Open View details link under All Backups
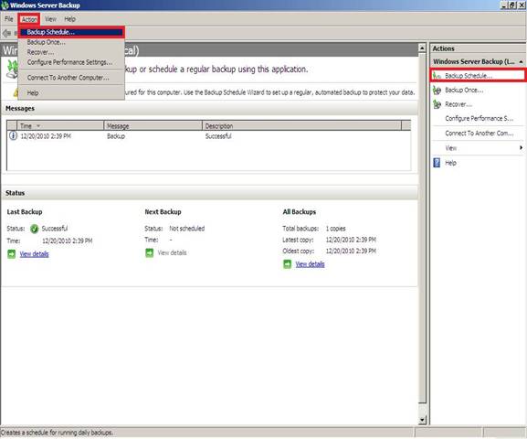The image size is (527, 439). [310, 264]
